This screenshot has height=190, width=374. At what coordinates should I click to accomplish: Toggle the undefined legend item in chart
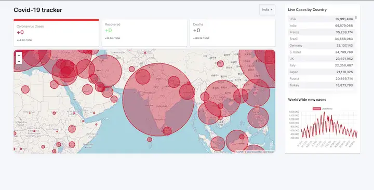click(x=323, y=108)
